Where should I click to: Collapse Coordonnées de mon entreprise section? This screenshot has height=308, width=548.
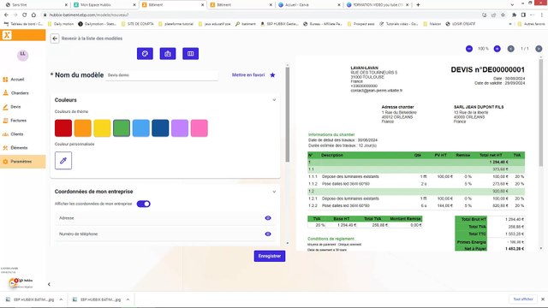274,192
